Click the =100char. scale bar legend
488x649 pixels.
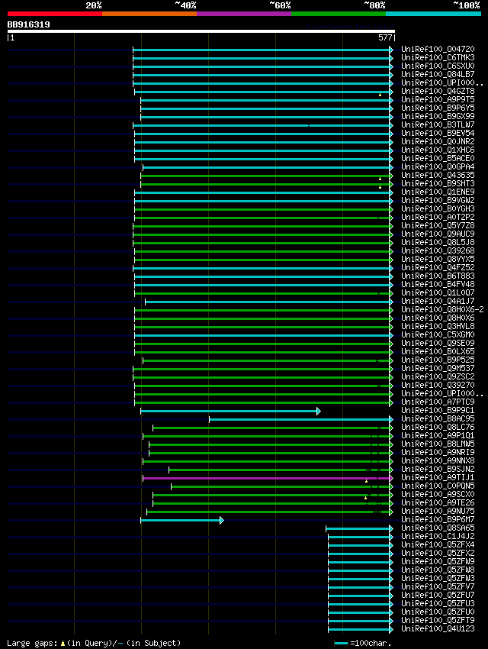(x=362, y=643)
